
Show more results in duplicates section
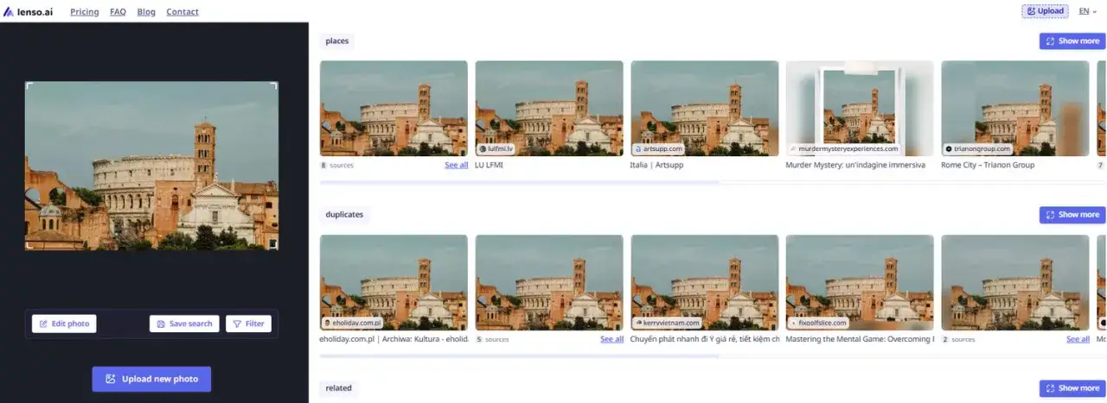[x=1072, y=215]
